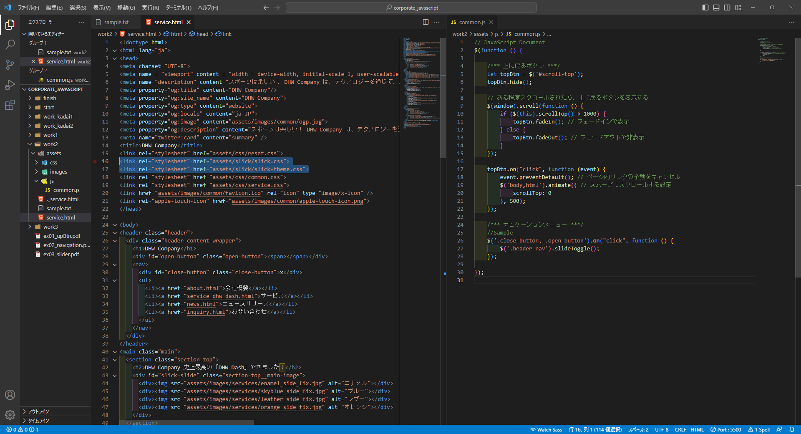Open the Search view in Activity Bar

pyautogui.click(x=10, y=44)
